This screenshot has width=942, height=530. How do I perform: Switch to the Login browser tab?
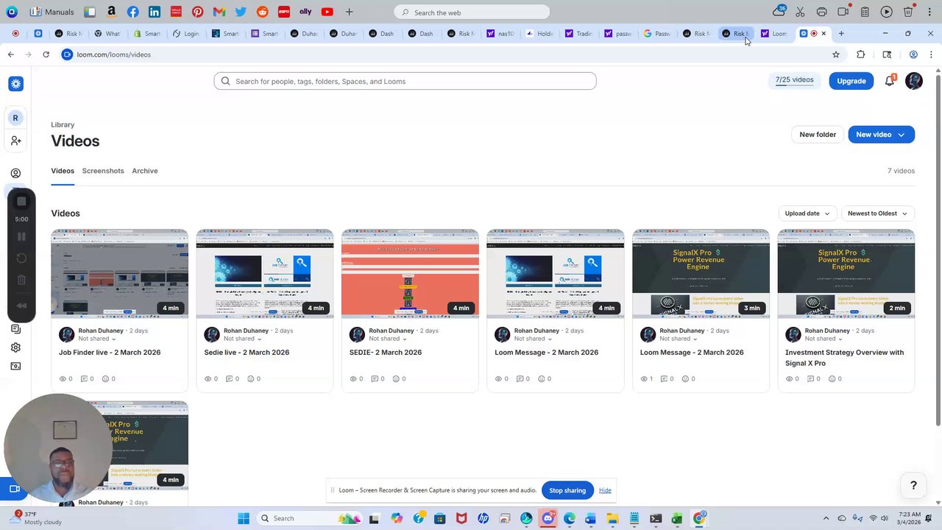coord(185,33)
